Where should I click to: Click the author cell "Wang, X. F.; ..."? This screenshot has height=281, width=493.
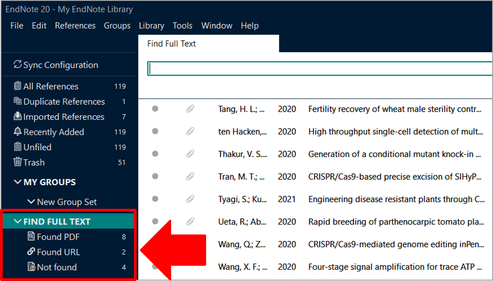click(x=242, y=267)
